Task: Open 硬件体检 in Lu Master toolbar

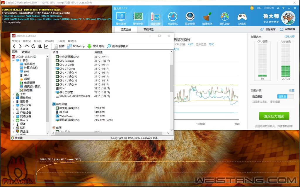Action: point(121,18)
